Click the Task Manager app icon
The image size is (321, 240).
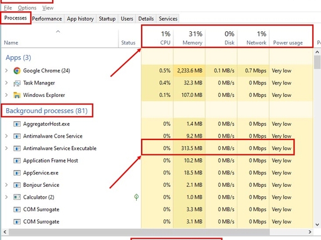click(17, 83)
